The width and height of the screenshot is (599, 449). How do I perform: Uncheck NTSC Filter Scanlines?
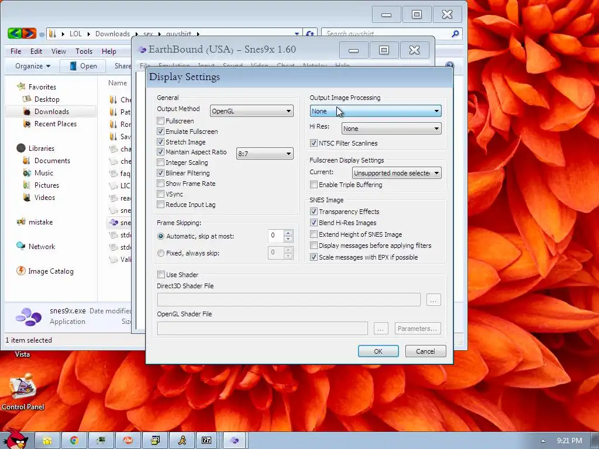pyautogui.click(x=314, y=143)
